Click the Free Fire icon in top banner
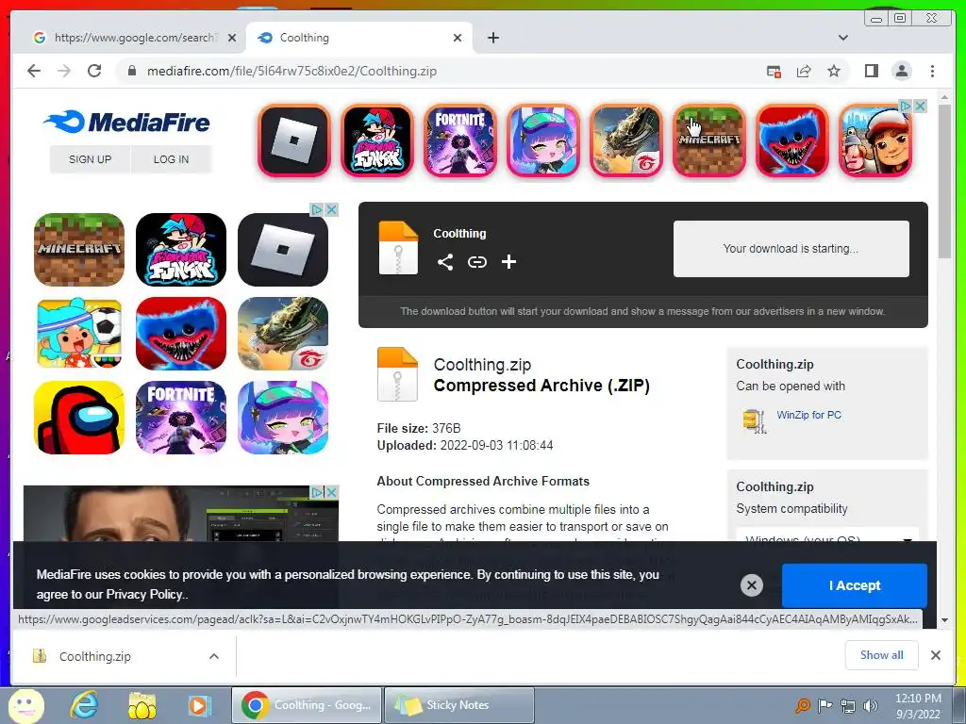Screen dimensions: 966x724 (x=626, y=140)
